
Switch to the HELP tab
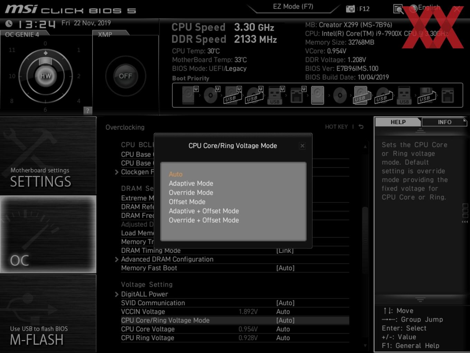(398, 122)
